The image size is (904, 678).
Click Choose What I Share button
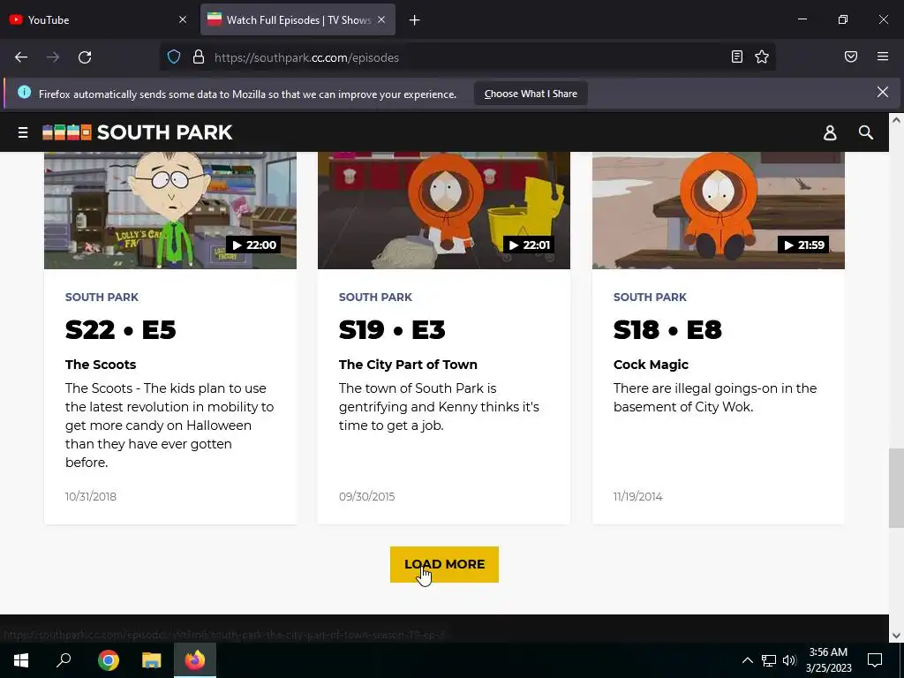click(531, 94)
